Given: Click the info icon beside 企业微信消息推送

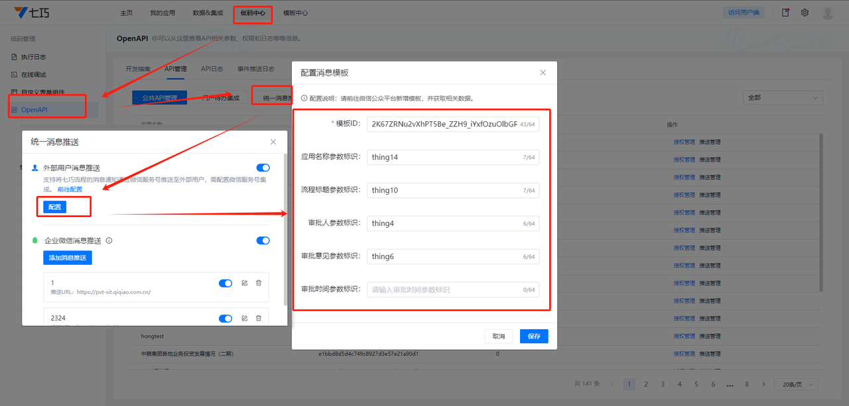Looking at the screenshot, I should click(x=109, y=241).
